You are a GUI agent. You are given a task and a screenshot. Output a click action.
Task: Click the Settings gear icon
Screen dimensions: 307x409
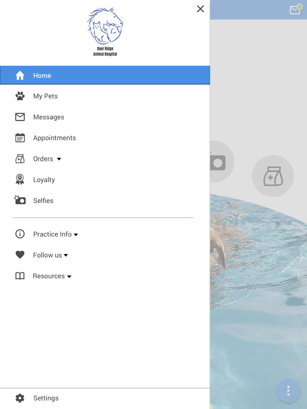tap(20, 398)
